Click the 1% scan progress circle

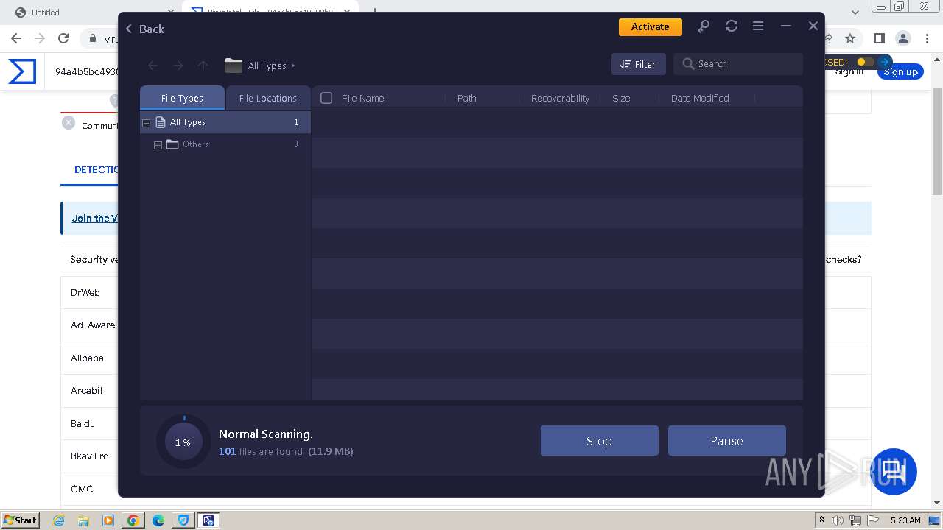point(183,442)
